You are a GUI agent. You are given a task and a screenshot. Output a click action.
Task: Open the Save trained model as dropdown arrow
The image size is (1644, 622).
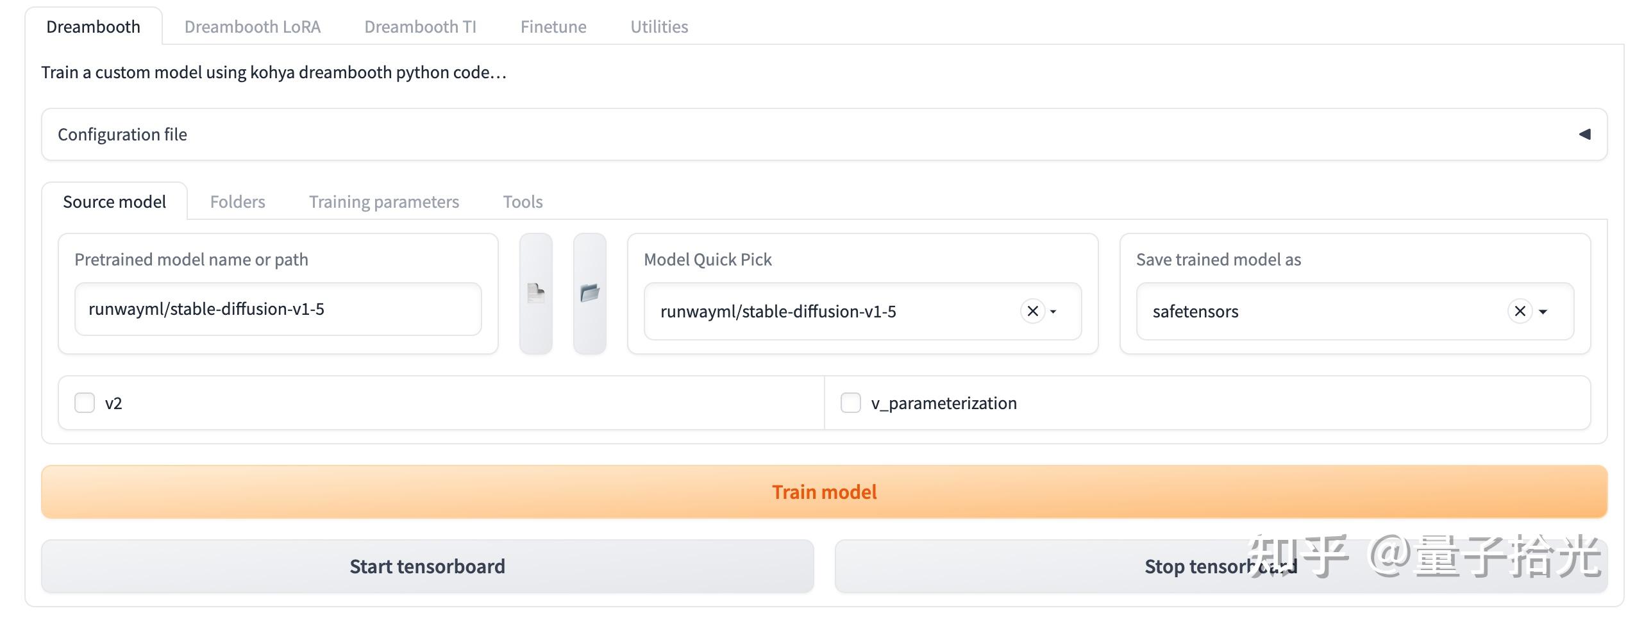coord(1543,312)
